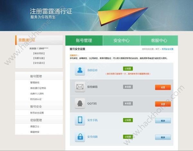
Task: Click the 已设置 badge for 安全手机
Action: pyautogui.click(x=128, y=120)
